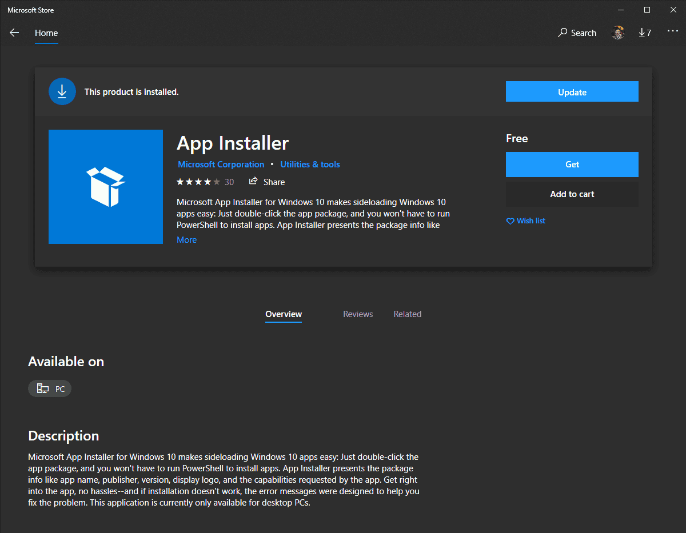Open the three-dot See more menu

pyautogui.click(x=672, y=32)
